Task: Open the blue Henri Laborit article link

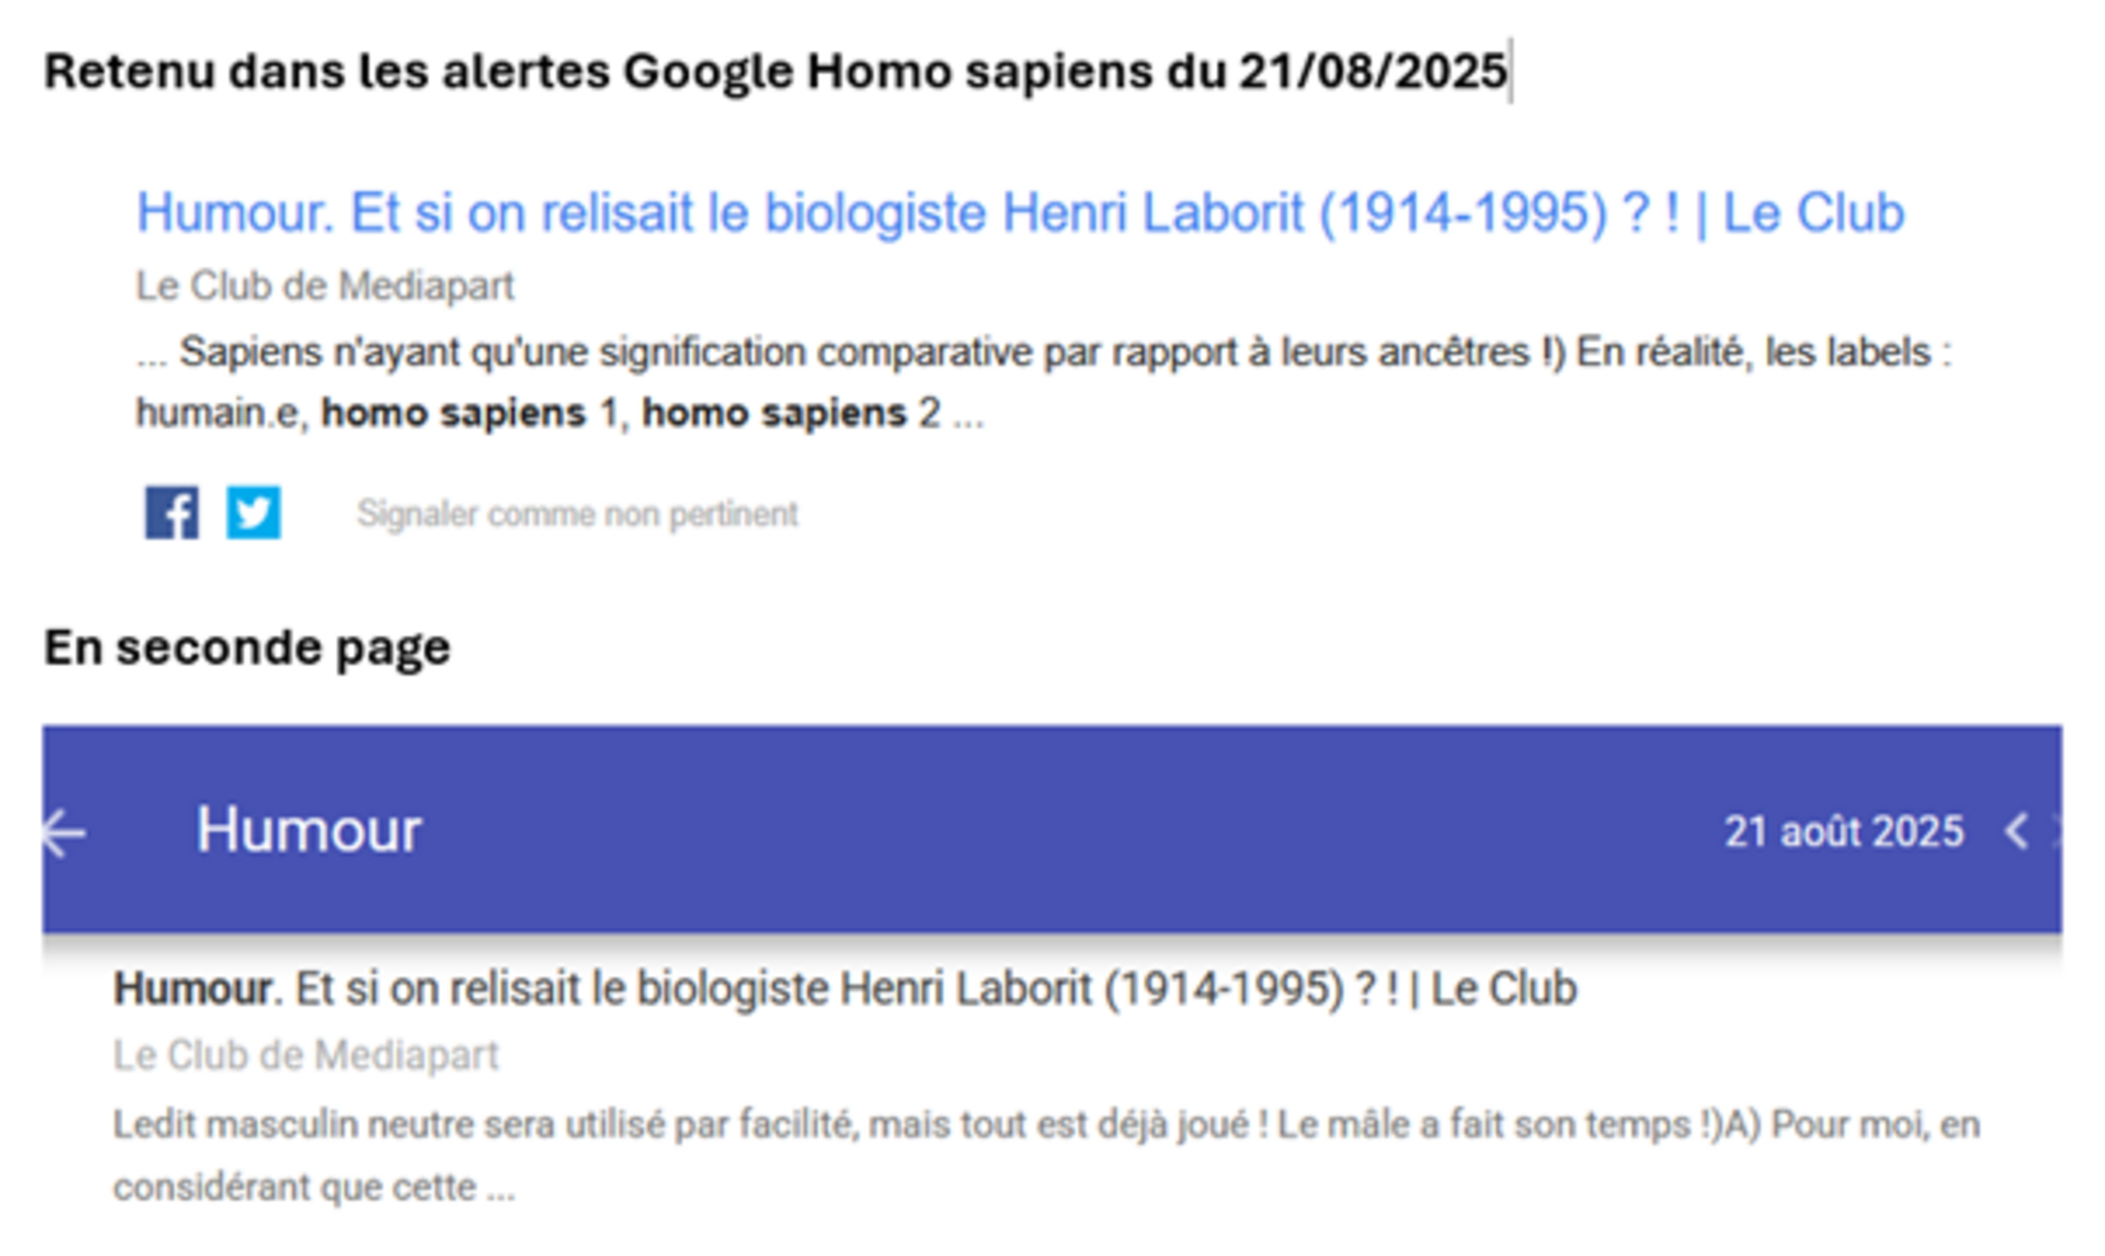Action: tap(1020, 212)
